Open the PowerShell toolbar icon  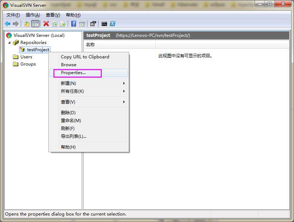[113, 24]
